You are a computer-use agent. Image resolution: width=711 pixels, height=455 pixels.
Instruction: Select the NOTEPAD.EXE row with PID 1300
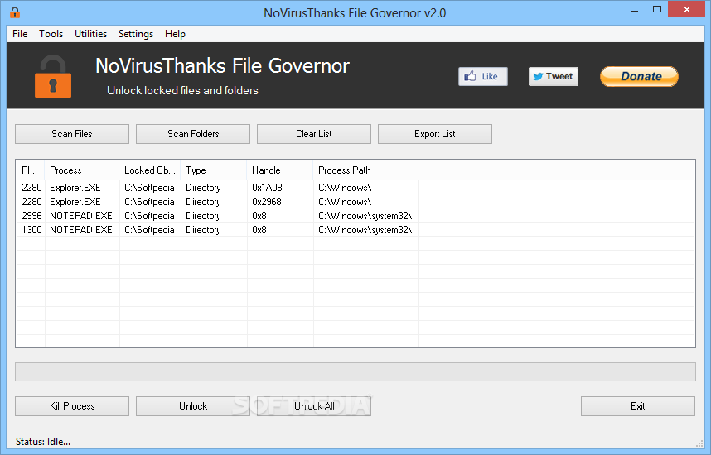click(x=355, y=229)
